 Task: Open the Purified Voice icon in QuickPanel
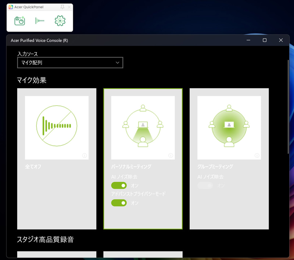point(40,21)
